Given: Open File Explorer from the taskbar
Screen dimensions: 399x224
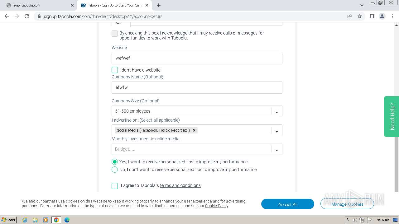Looking at the screenshot, I should pyautogui.click(x=35, y=220).
